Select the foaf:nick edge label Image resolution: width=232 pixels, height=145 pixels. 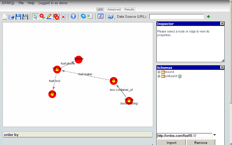[55, 81]
